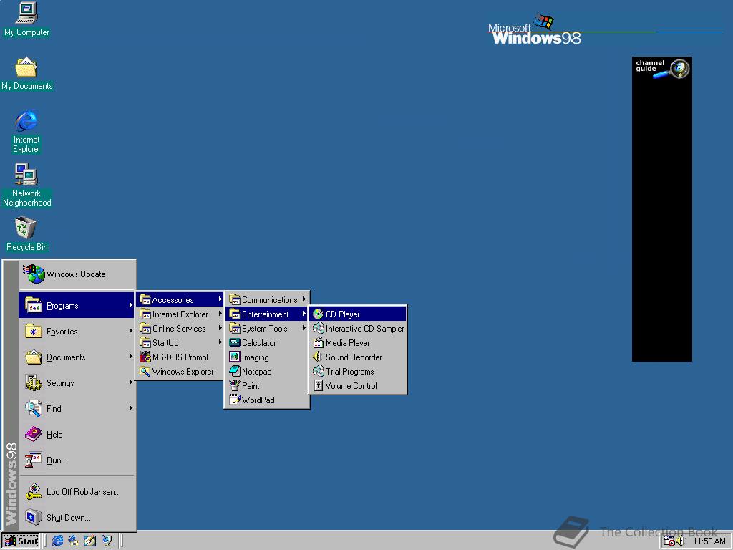Open Documents in the Start menu
The height and width of the screenshot is (550, 733).
pos(77,357)
